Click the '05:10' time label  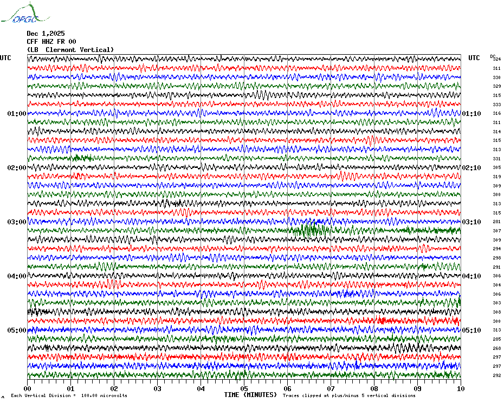click(x=471, y=330)
